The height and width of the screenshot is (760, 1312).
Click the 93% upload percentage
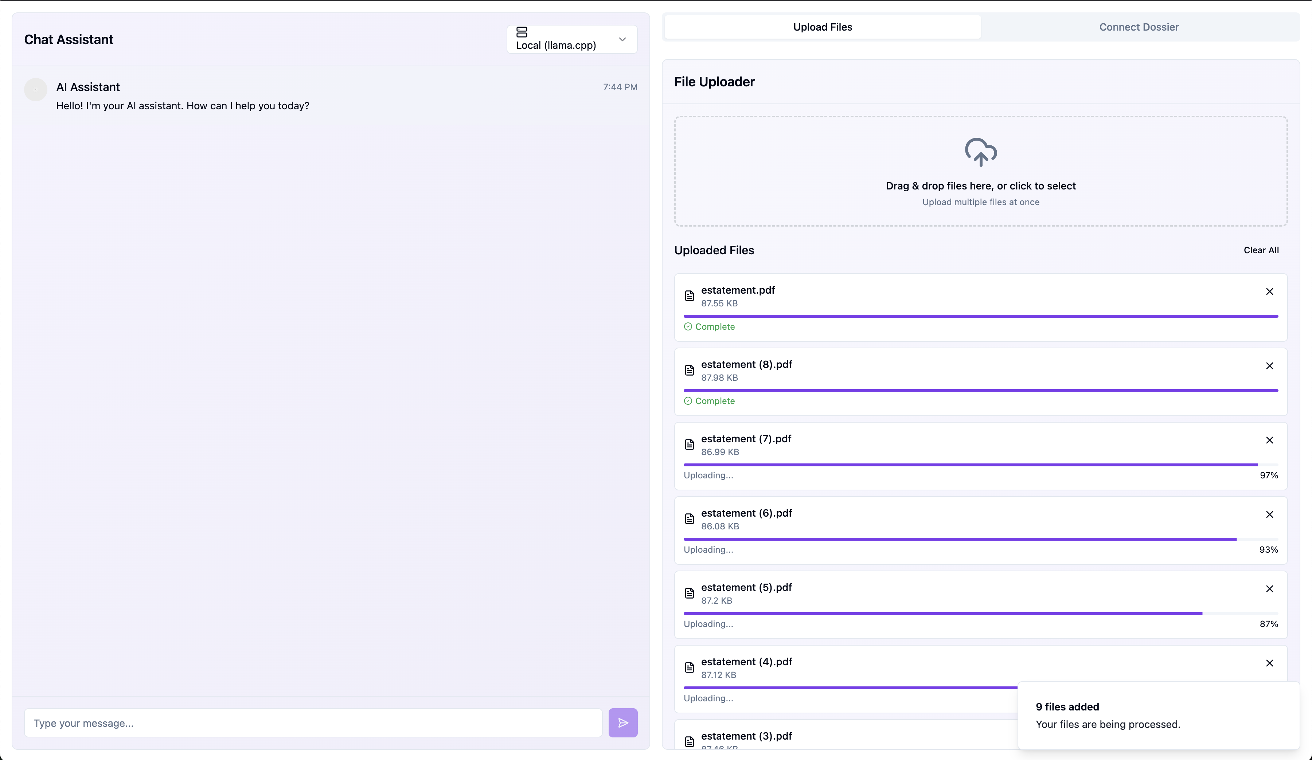click(1269, 550)
